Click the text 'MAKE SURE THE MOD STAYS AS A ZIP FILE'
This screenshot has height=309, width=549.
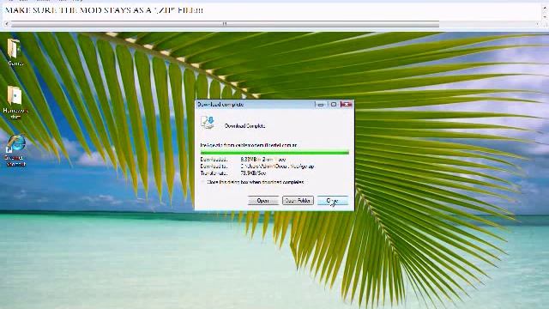click(x=104, y=10)
